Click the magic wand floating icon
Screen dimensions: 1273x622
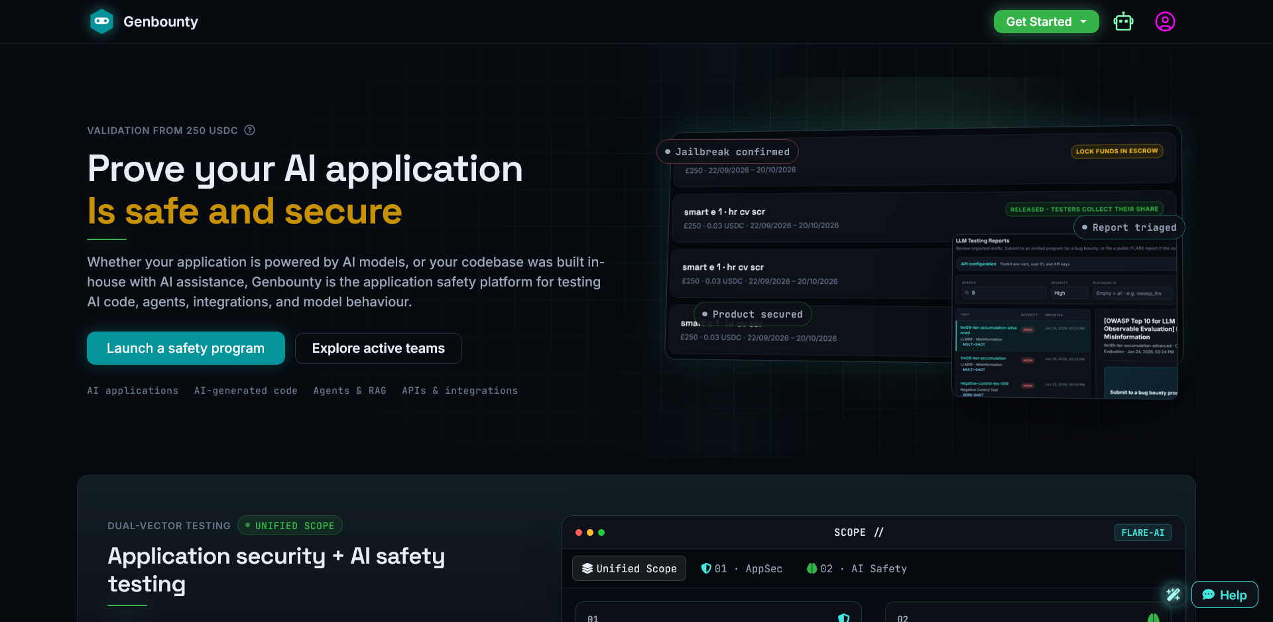(x=1173, y=594)
